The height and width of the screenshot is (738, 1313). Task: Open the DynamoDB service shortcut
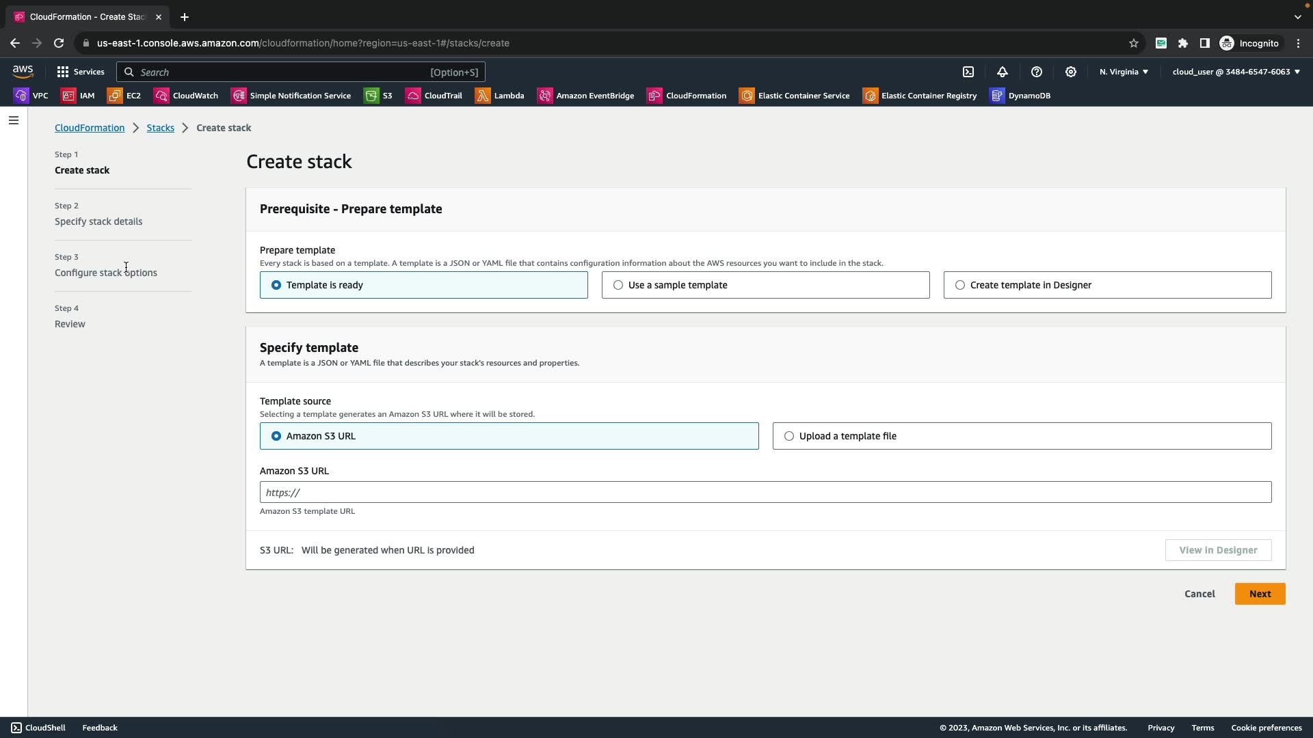pos(1020,96)
